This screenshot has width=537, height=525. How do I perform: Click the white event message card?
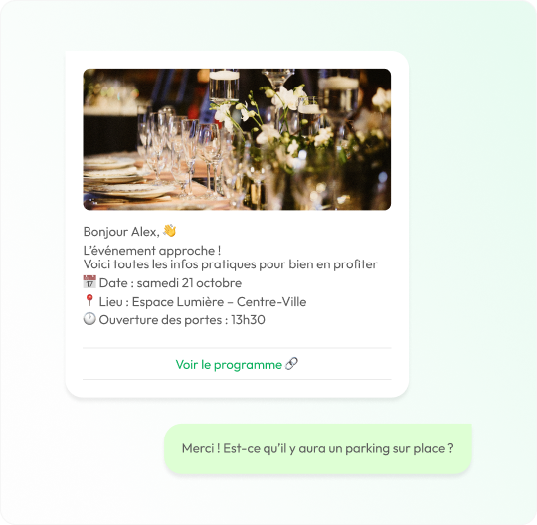click(x=237, y=225)
